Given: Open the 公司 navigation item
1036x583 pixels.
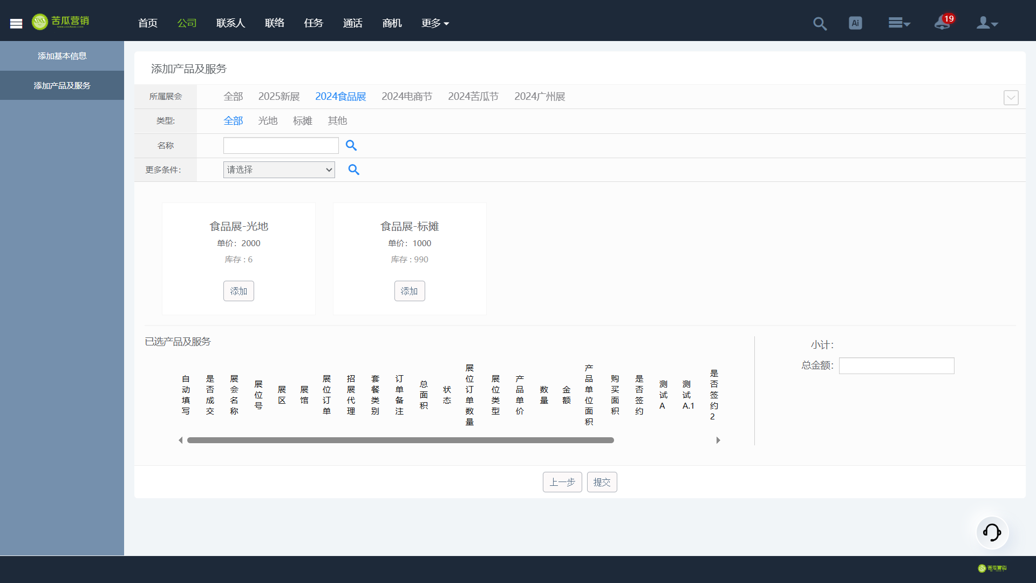Looking at the screenshot, I should [187, 23].
